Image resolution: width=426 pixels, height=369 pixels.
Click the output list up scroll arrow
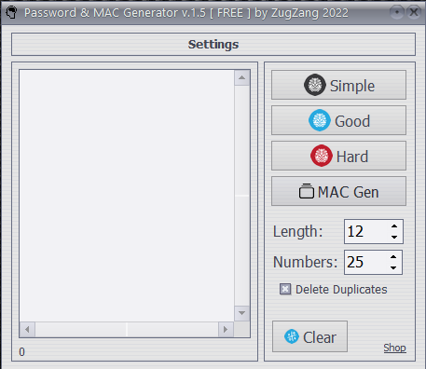point(242,78)
